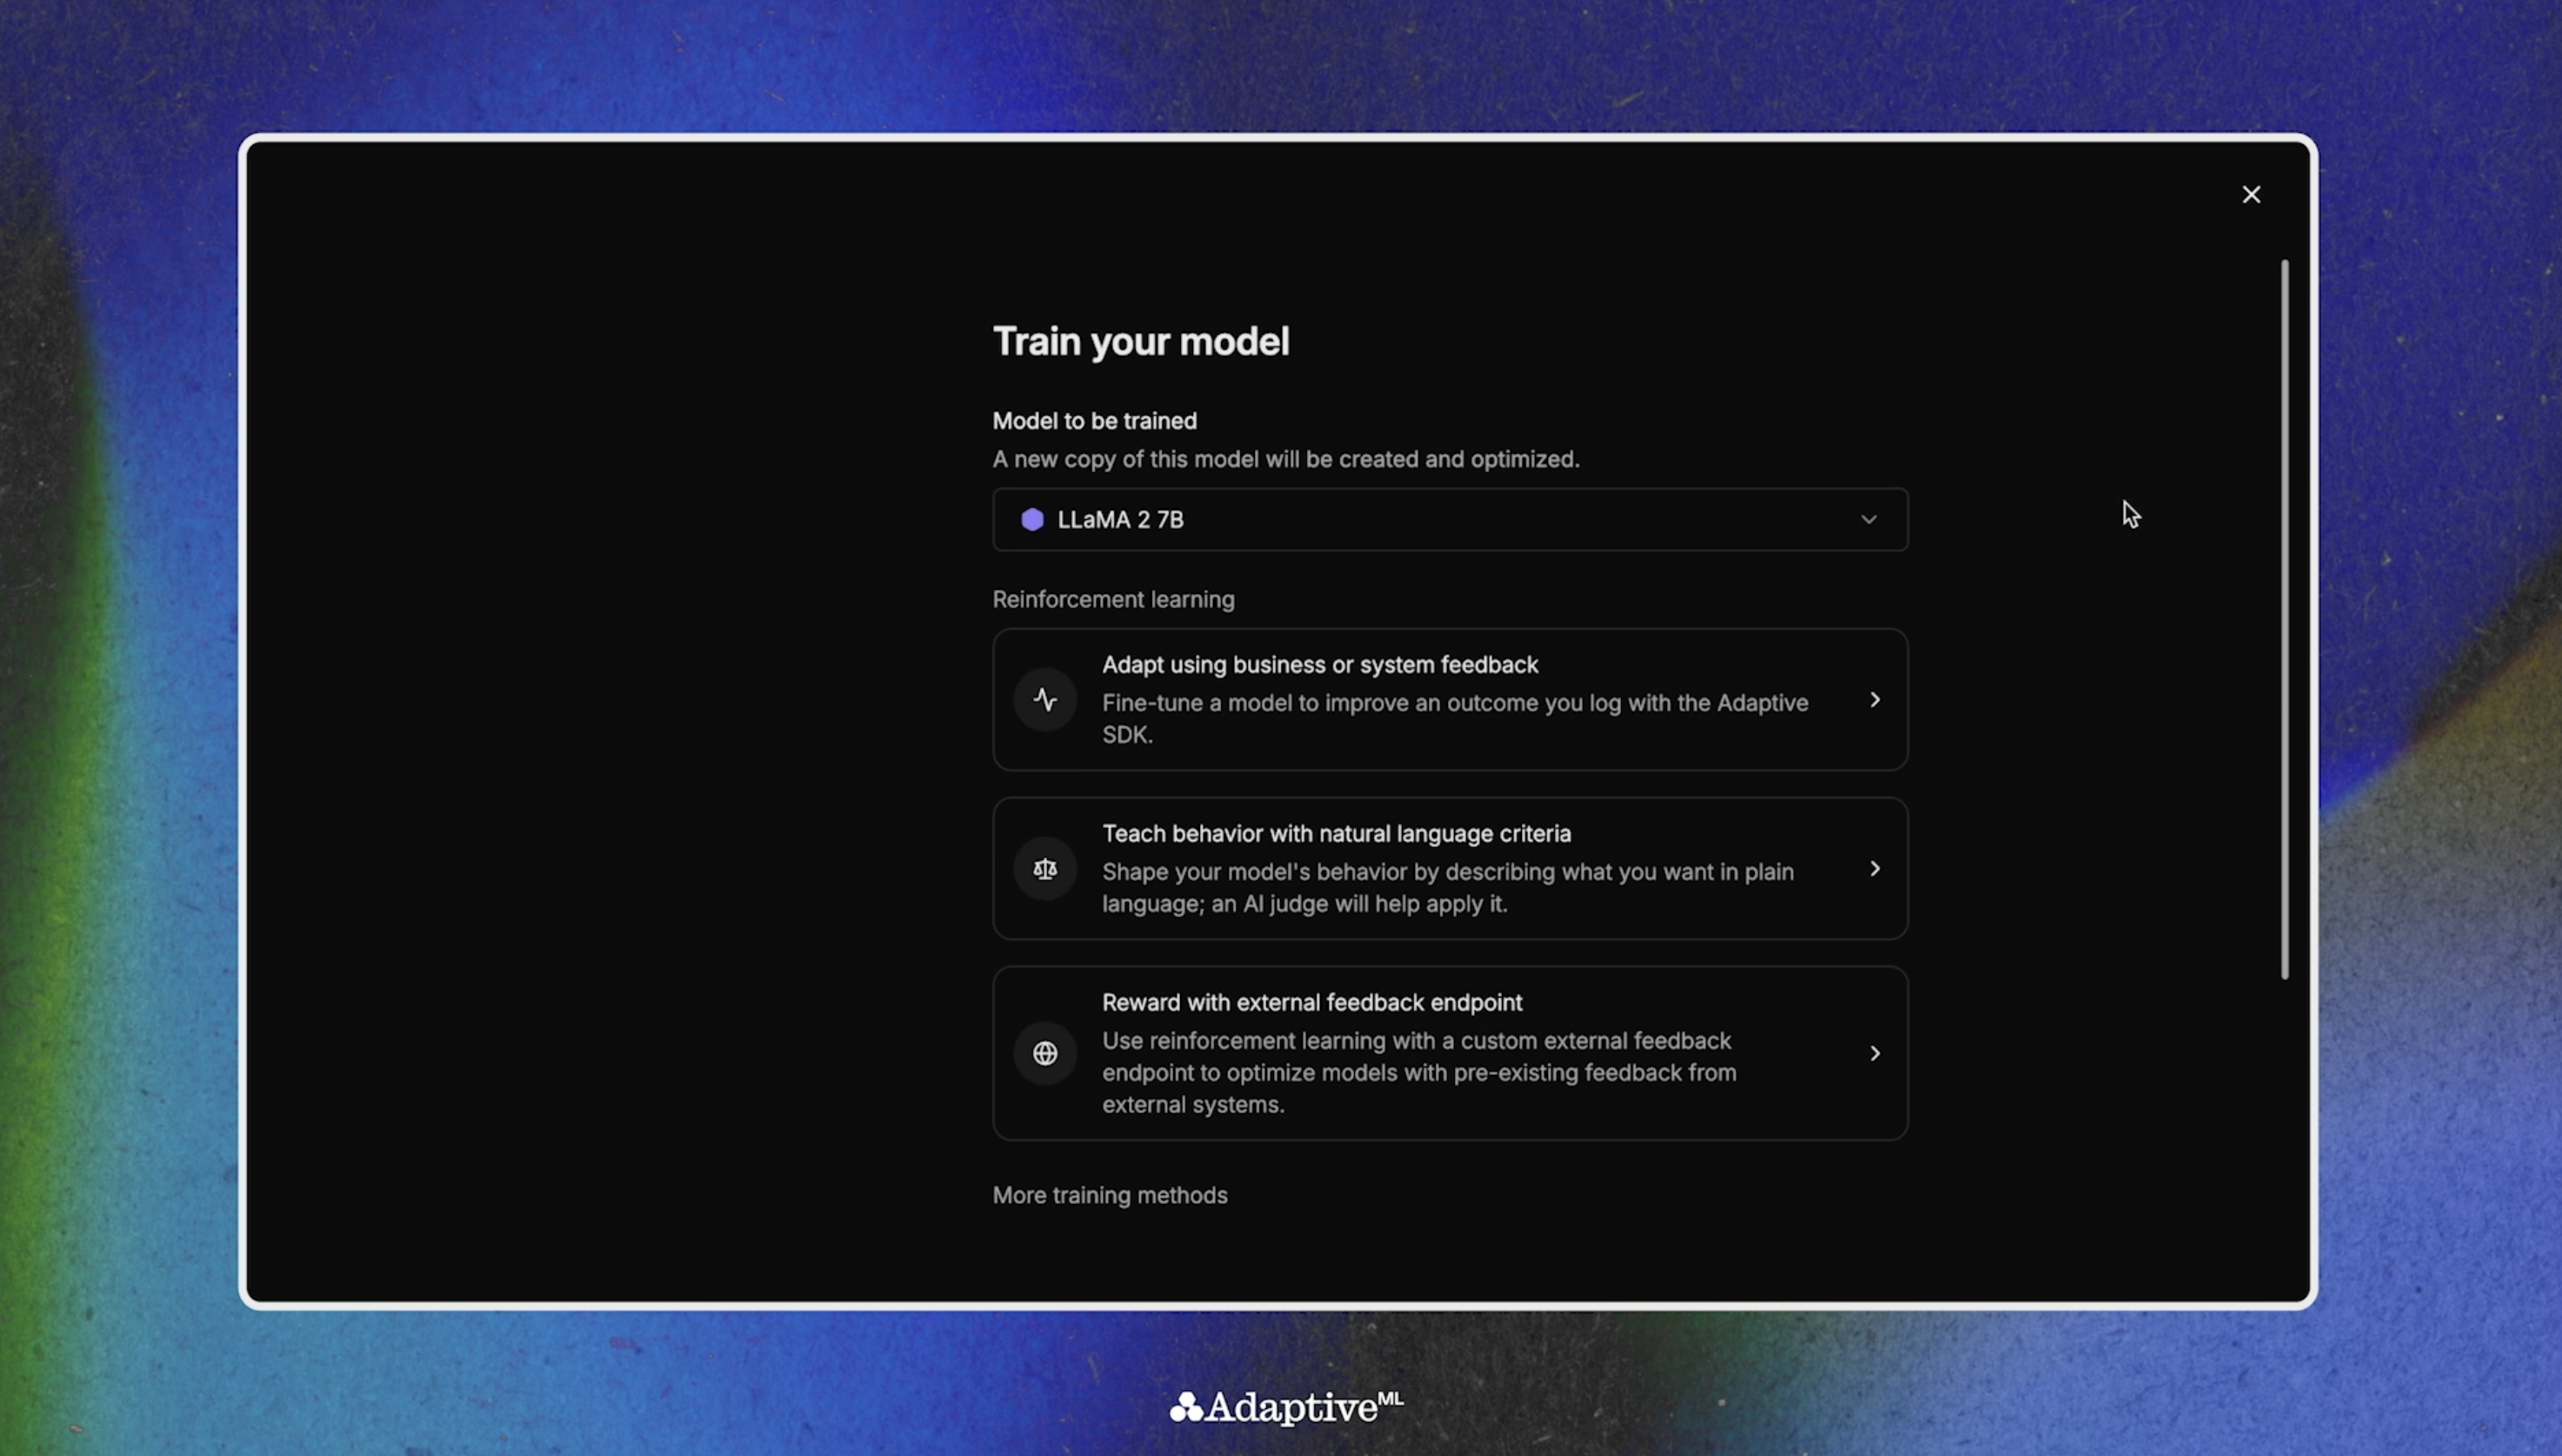Expand the model selector chevron arrow
The image size is (2562, 1456).
[x=1868, y=519]
